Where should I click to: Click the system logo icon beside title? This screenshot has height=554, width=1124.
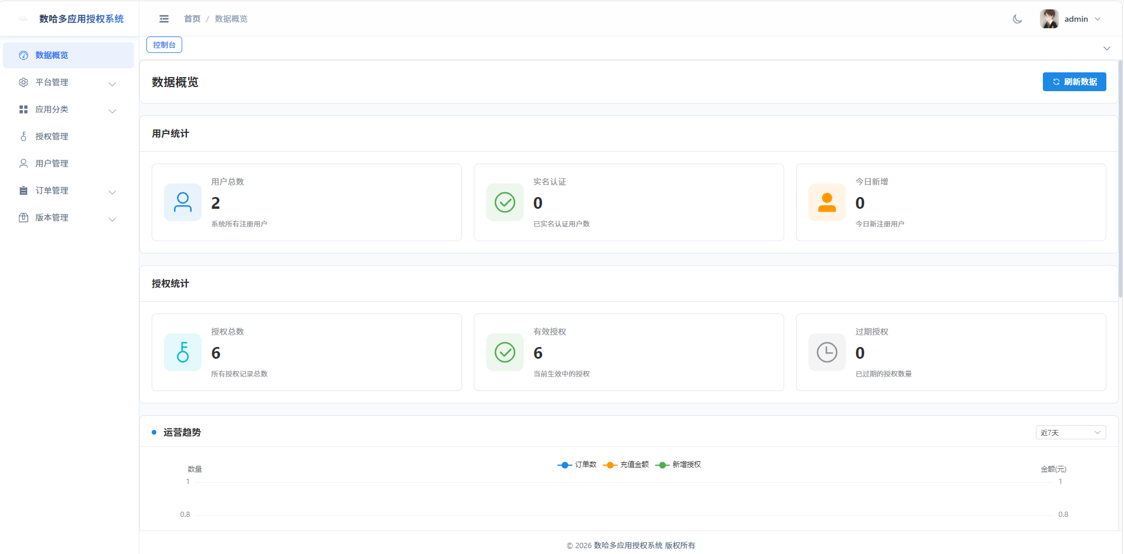point(23,19)
